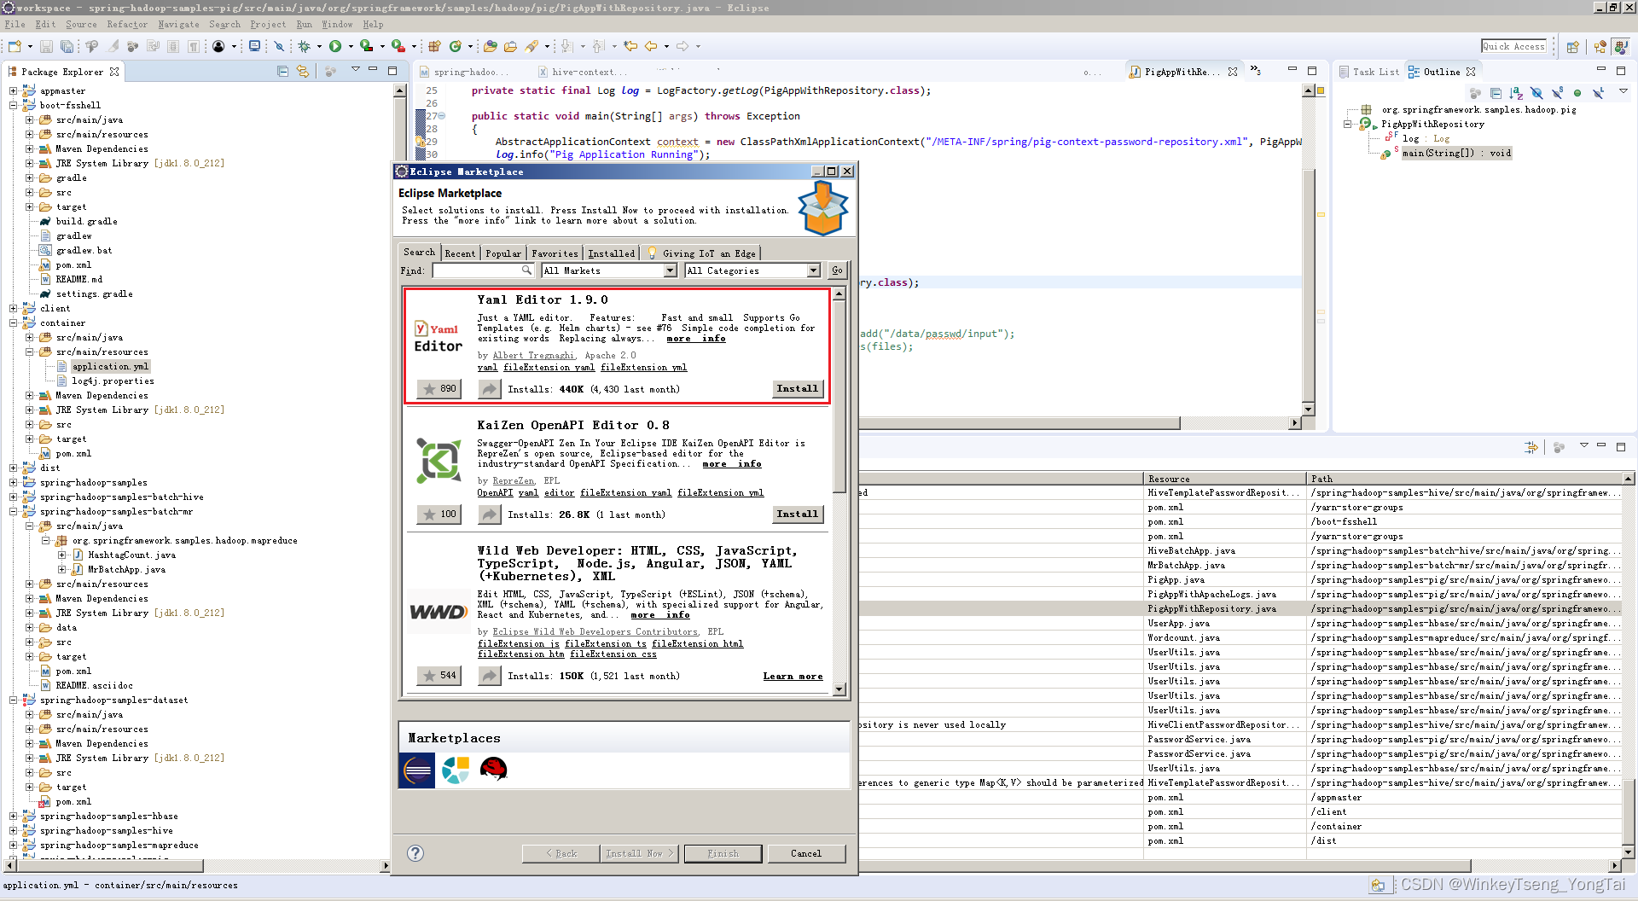The image size is (1638, 901).
Task: Sort Outline members alphabetically
Action: pos(1515,93)
